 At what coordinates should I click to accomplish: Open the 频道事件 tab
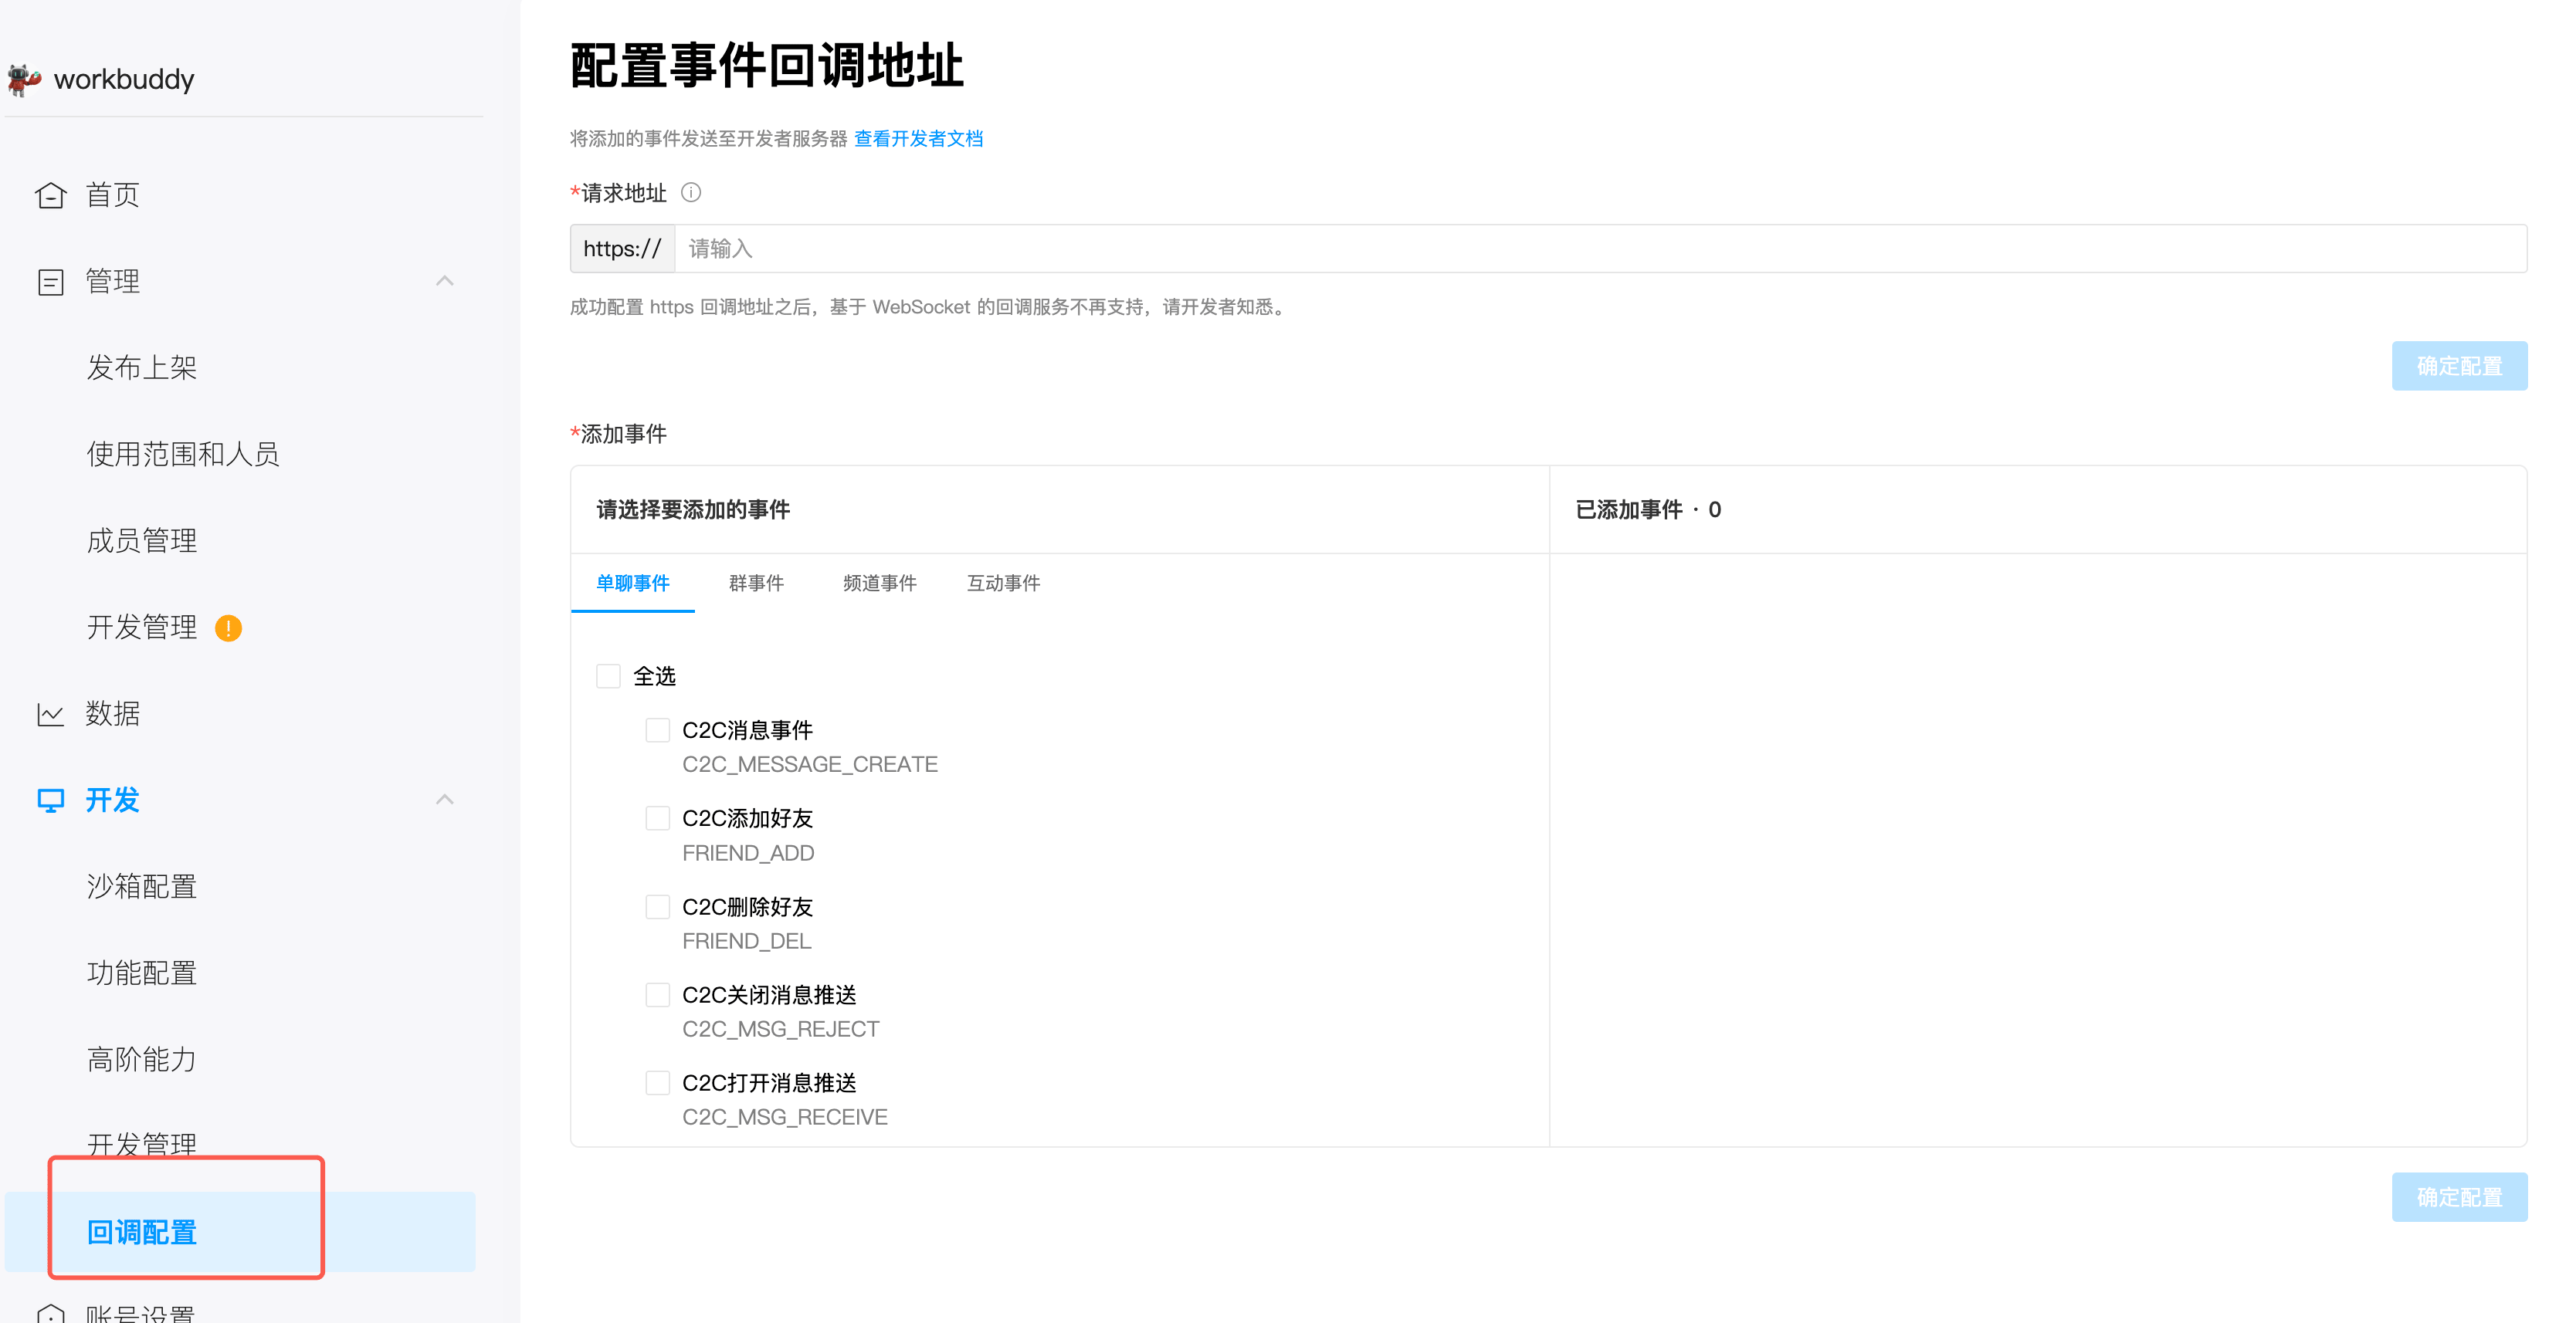click(880, 584)
